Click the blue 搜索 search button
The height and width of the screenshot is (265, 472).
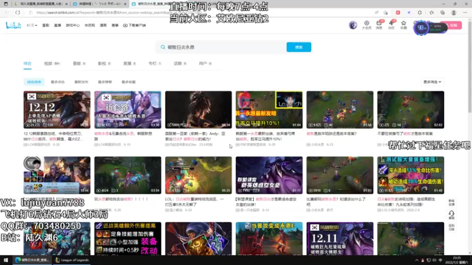tap(299, 47)
